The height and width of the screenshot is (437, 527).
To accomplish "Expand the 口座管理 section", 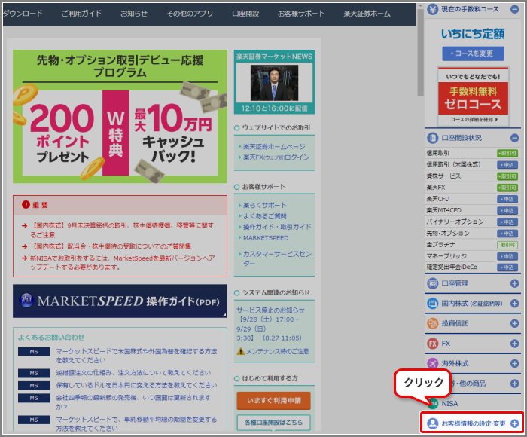I will click(x=514, y=283).
